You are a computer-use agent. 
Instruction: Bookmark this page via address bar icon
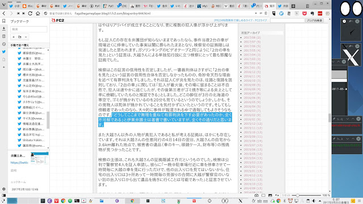266,14
